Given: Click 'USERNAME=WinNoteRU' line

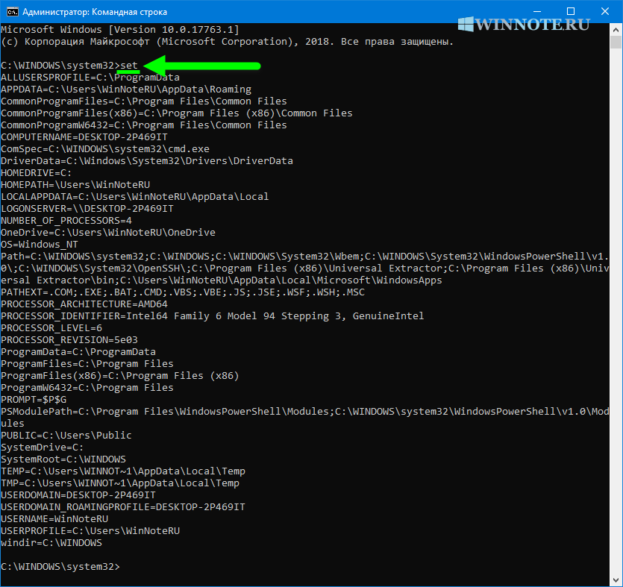Looking at the screenshot, I should point(54,518).
